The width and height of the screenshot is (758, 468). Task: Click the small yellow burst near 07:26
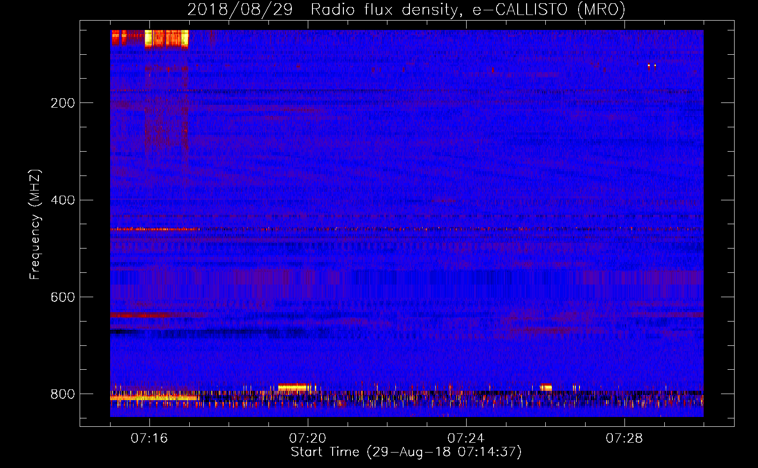(546, 388)
